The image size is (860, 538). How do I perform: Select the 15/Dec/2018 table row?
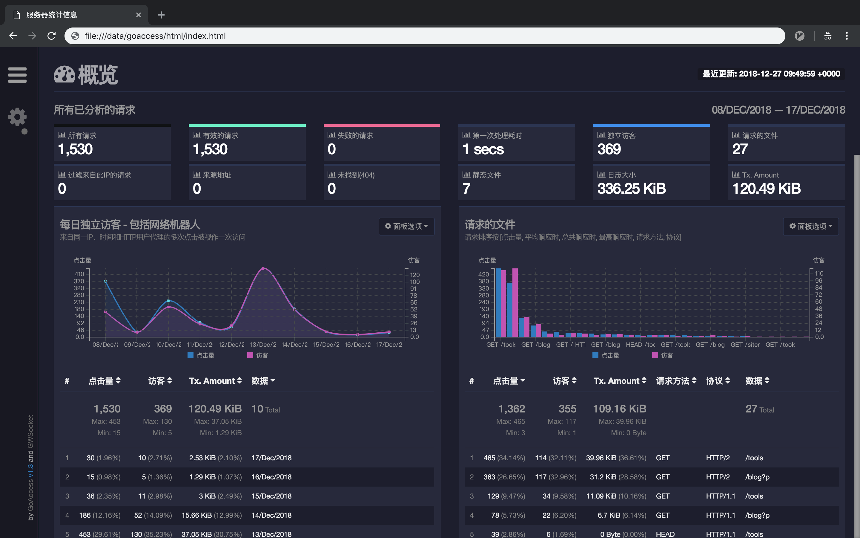247,496
